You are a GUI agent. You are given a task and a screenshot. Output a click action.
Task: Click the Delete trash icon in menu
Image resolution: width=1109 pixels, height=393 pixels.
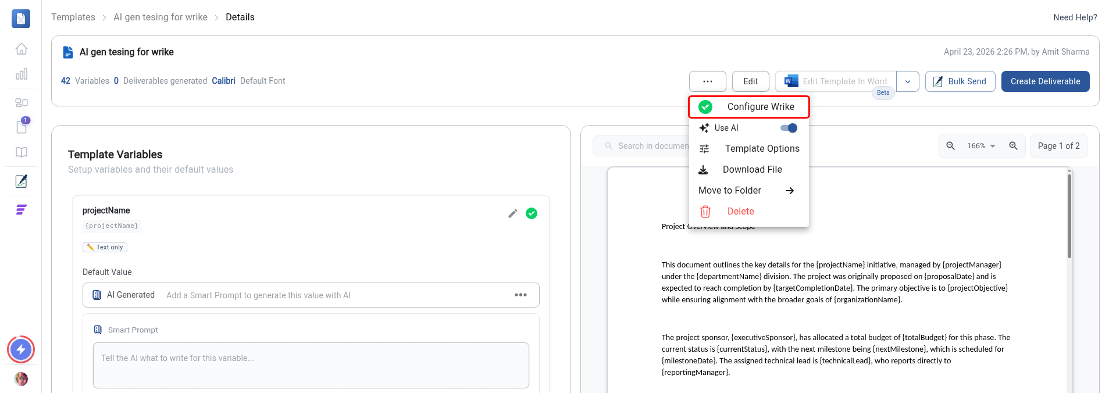(x=705, y=212)
